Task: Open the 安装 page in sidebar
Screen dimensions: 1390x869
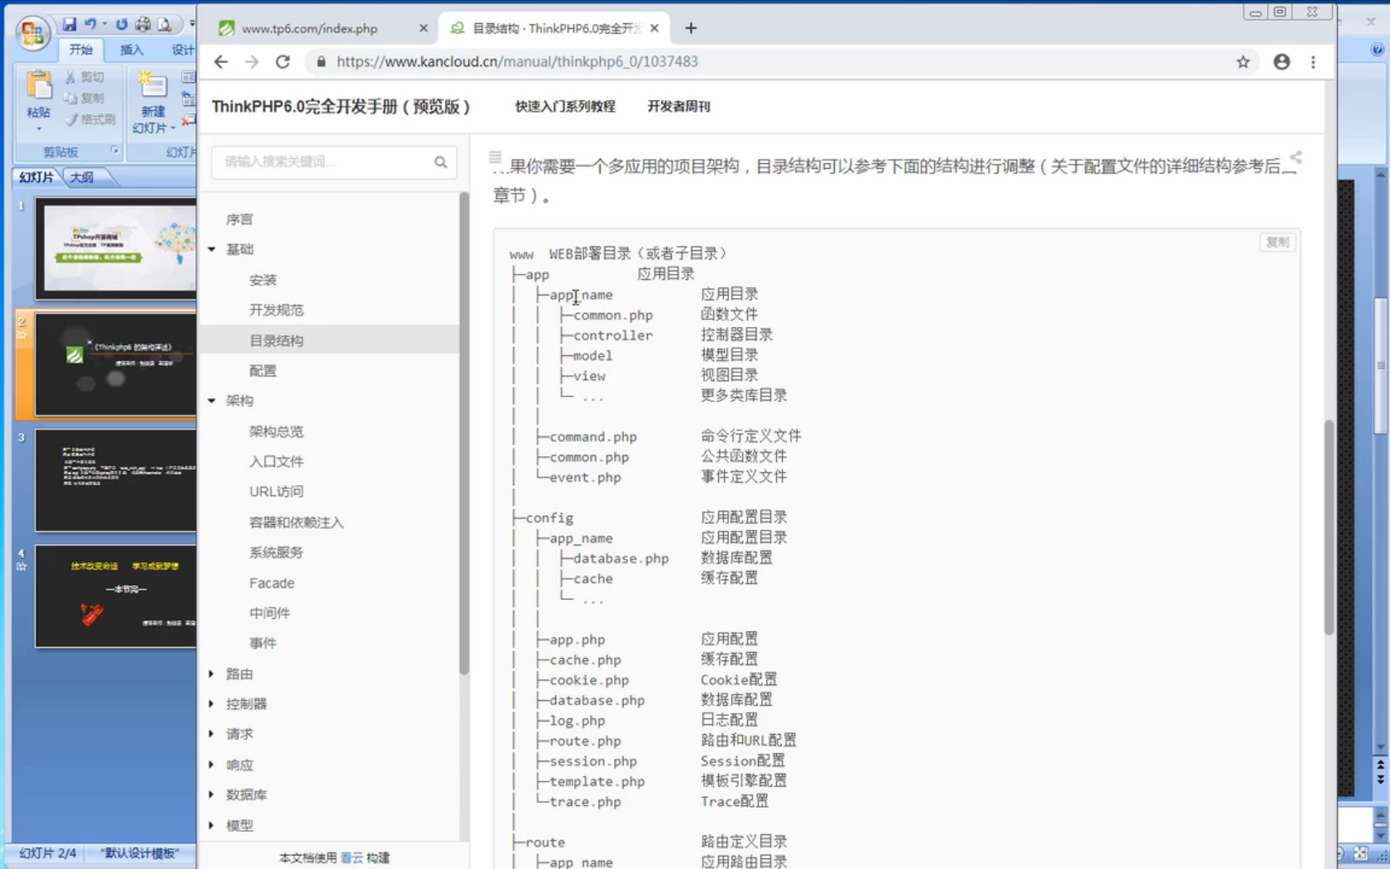Action: pos(263,280)
